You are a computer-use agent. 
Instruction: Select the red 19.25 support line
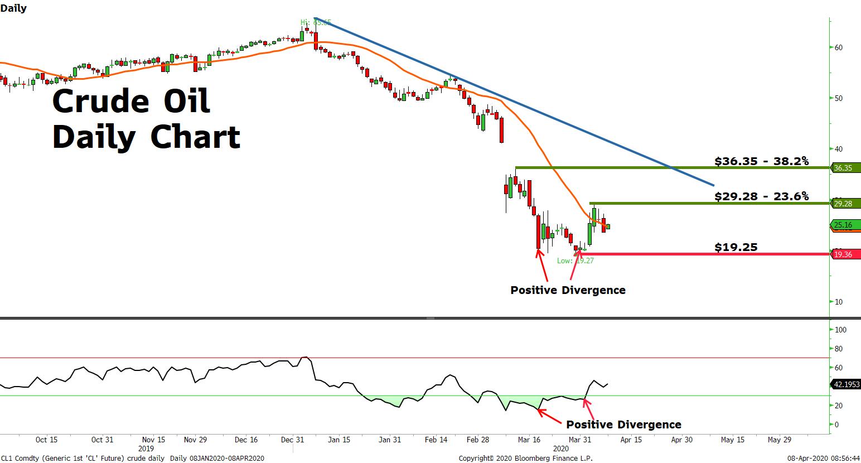[703, 254]
